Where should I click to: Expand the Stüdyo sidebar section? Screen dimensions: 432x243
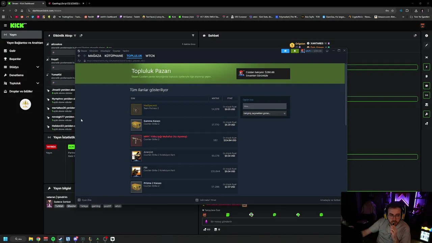click(37, 67)
